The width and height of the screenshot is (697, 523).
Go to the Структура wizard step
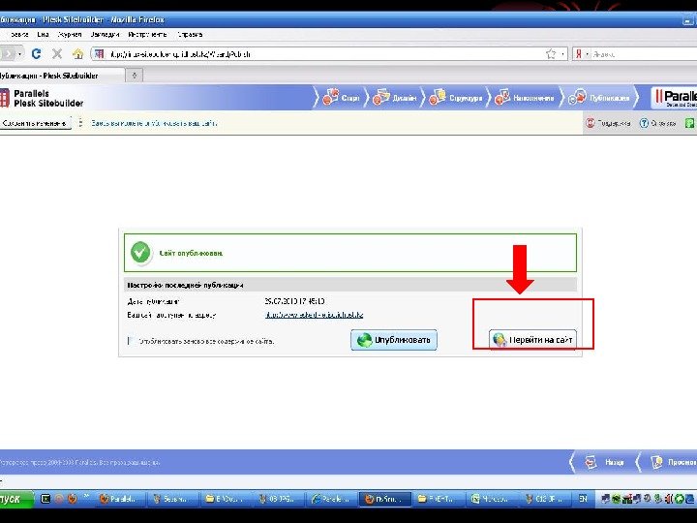click(456, 97)
